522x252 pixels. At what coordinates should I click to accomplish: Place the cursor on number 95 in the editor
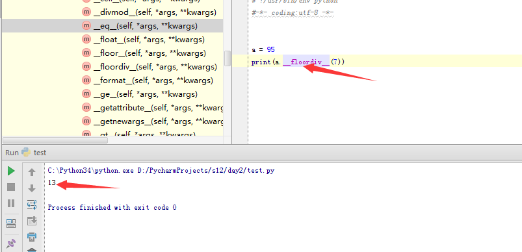(270, 49)
